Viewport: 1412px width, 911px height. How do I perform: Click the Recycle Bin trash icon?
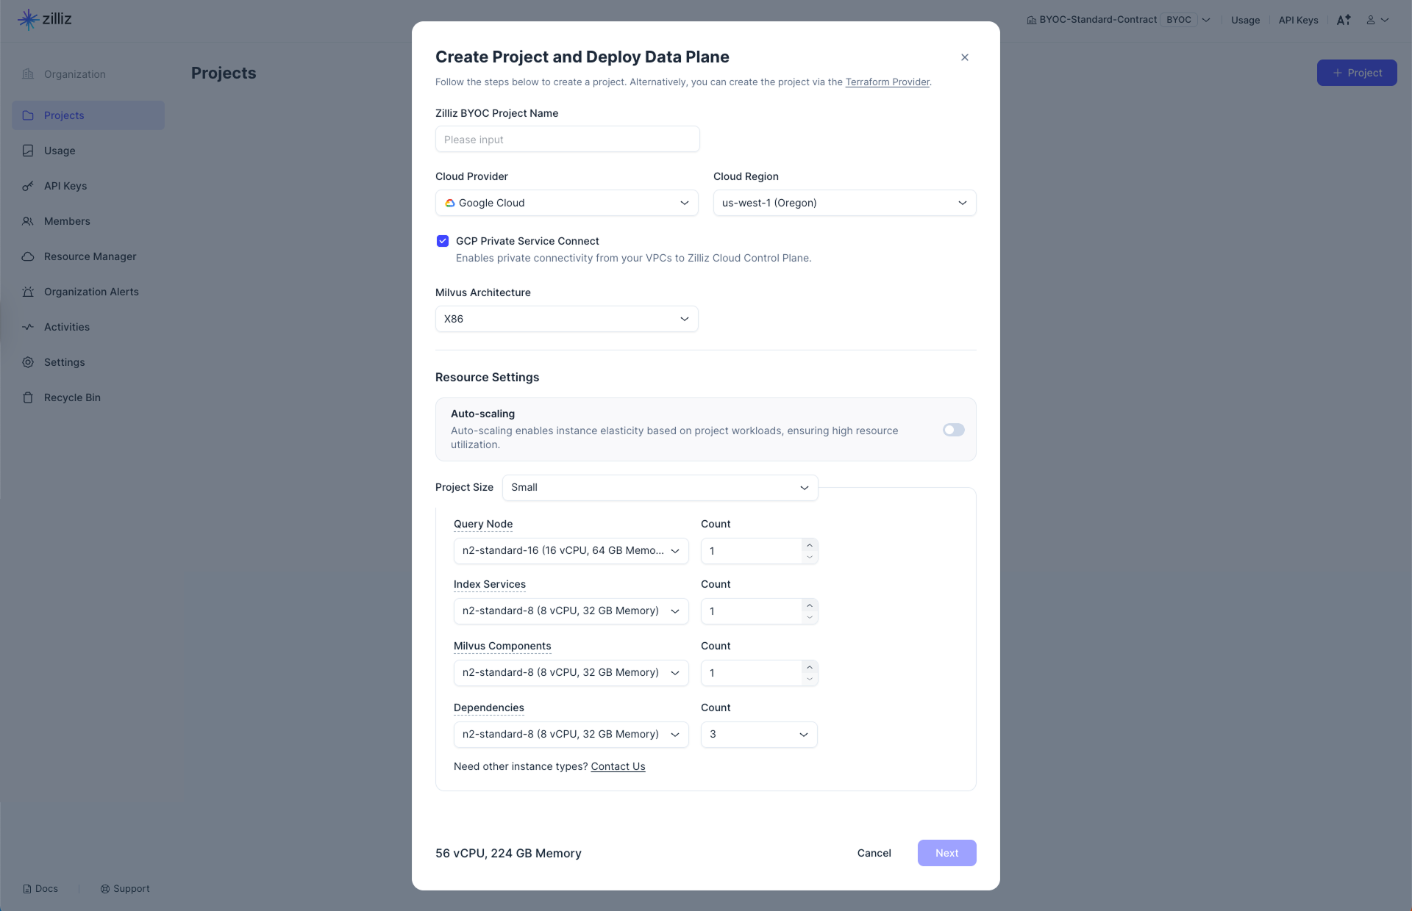(28, 397)
